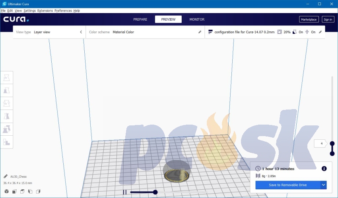Click the lower layer slider handle

tap(332, 154)
